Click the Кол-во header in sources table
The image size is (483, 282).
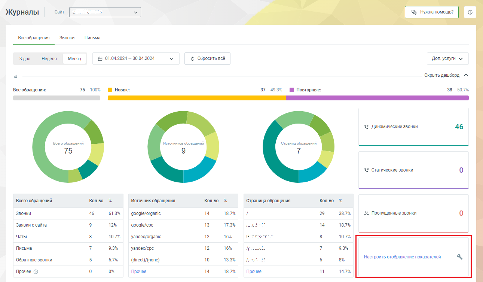tap(211, 201)
